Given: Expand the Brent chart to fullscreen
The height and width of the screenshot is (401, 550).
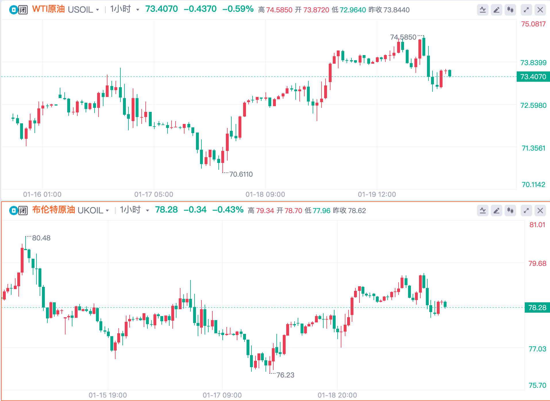Looking at the screenshot, I should (526, 211).
